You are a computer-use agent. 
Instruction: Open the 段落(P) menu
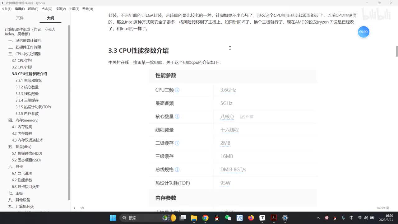click(33, 9)
